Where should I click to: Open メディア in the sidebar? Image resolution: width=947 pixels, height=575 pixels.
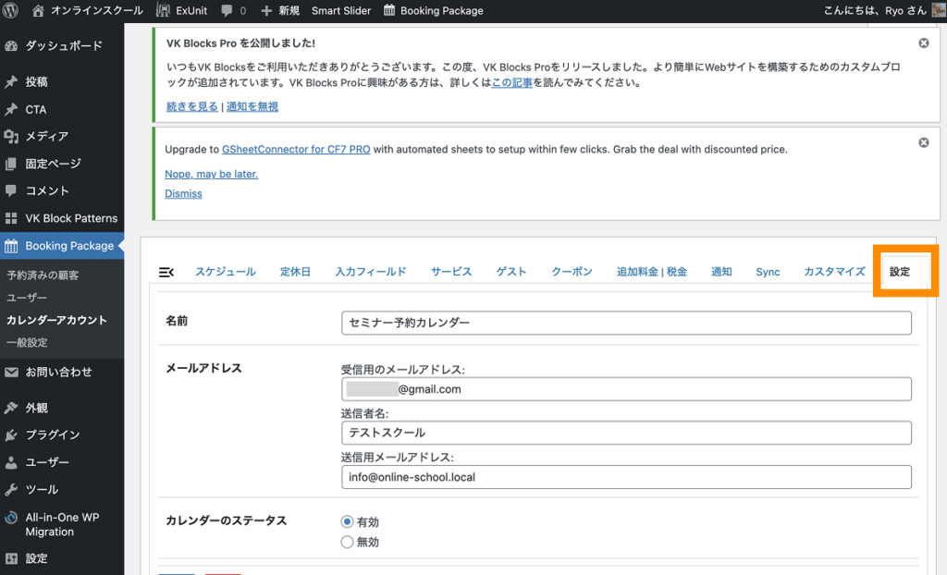click(46, 136)
